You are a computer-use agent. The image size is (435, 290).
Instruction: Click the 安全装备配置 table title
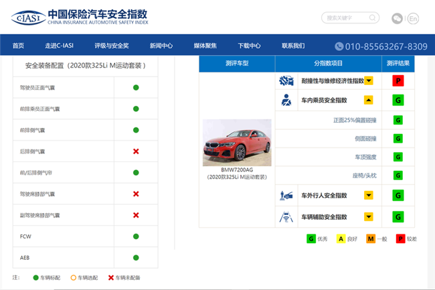86,66
